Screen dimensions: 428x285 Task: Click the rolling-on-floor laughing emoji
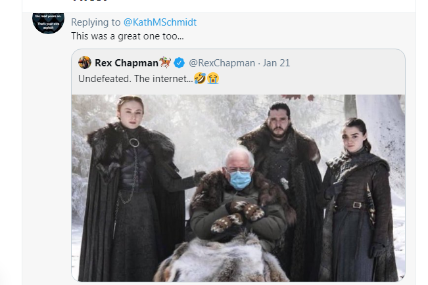(x=199, y=78)
